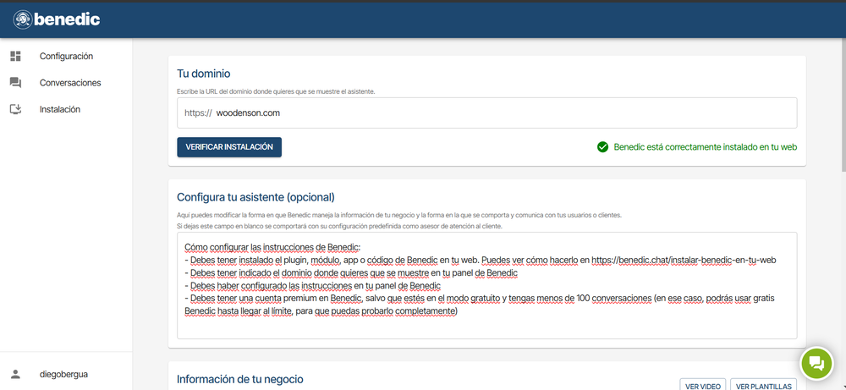Click the "Tu dominio" heading
Screen dimensions: 846x390
[203, 73]
